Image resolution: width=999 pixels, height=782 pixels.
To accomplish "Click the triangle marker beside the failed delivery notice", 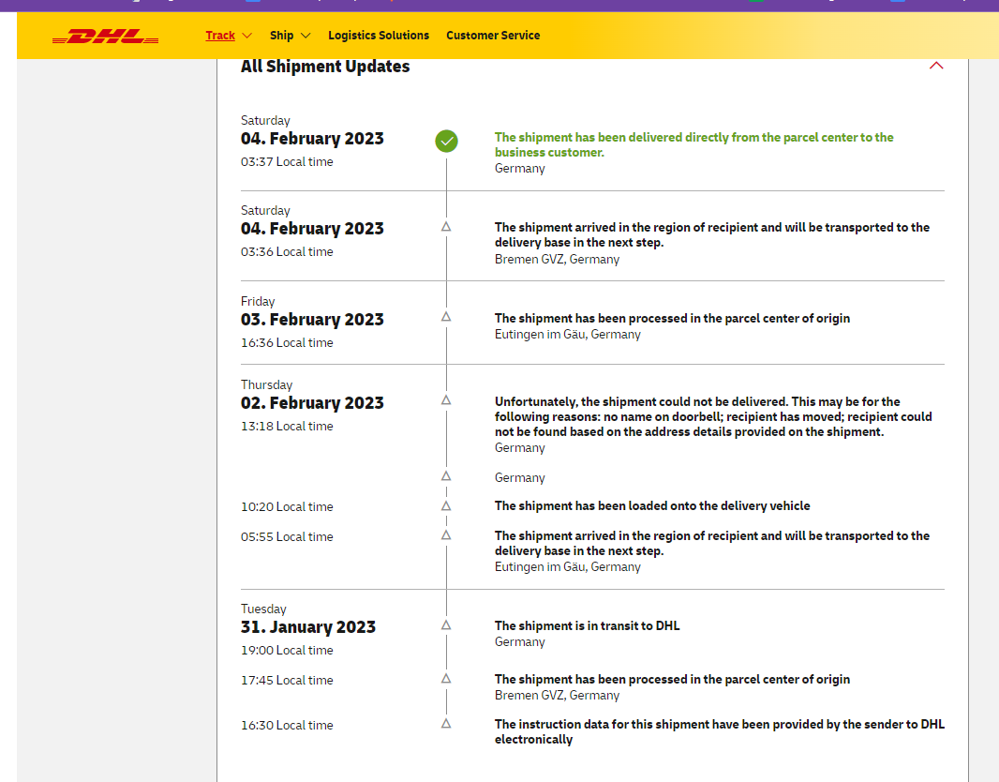I will pyautogui.click(x=446, y=400).
